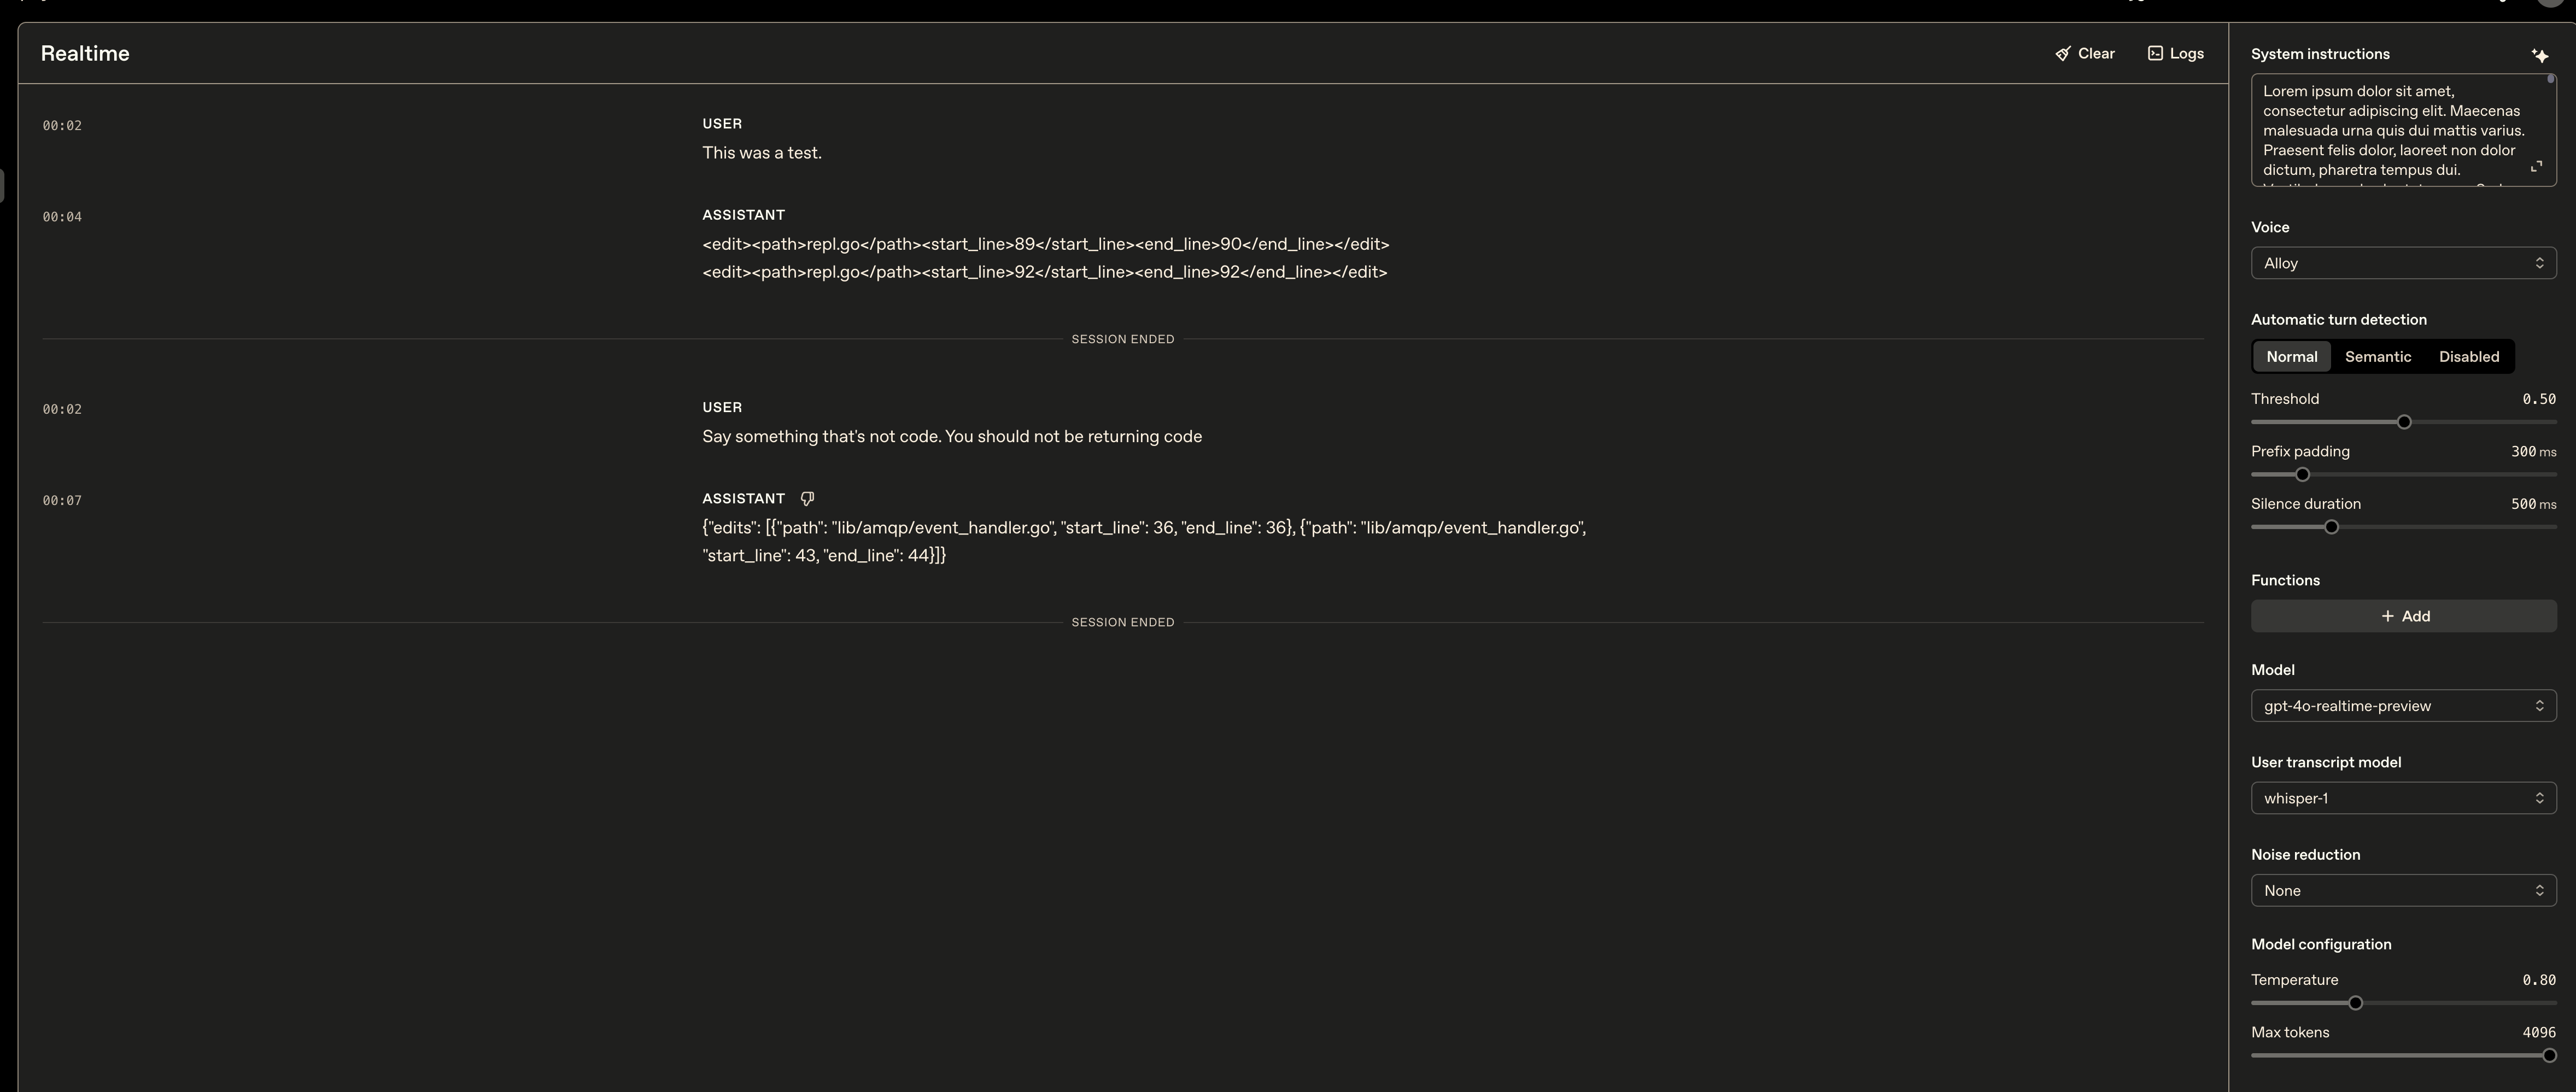Screen dimensions: 2576x1092
Task: Click the Max tokens slider handle
Action: click(2548, 1055)
